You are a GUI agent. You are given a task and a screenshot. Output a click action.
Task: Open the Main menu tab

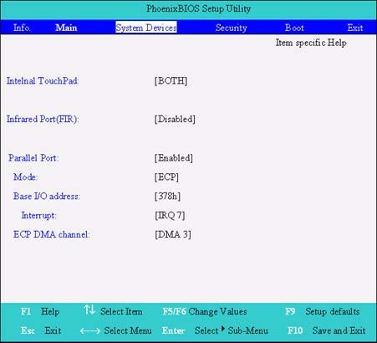tap(66, 28)
